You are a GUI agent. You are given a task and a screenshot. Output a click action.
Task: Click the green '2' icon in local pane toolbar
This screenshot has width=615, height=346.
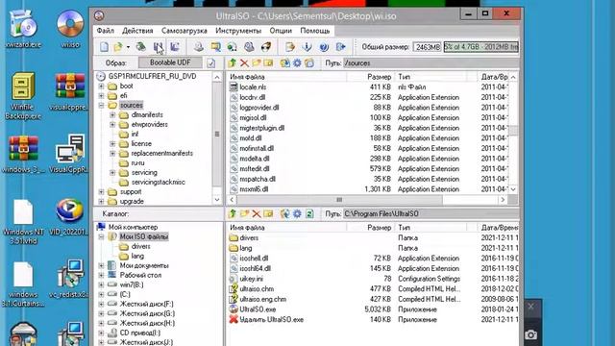click(309, 213)
